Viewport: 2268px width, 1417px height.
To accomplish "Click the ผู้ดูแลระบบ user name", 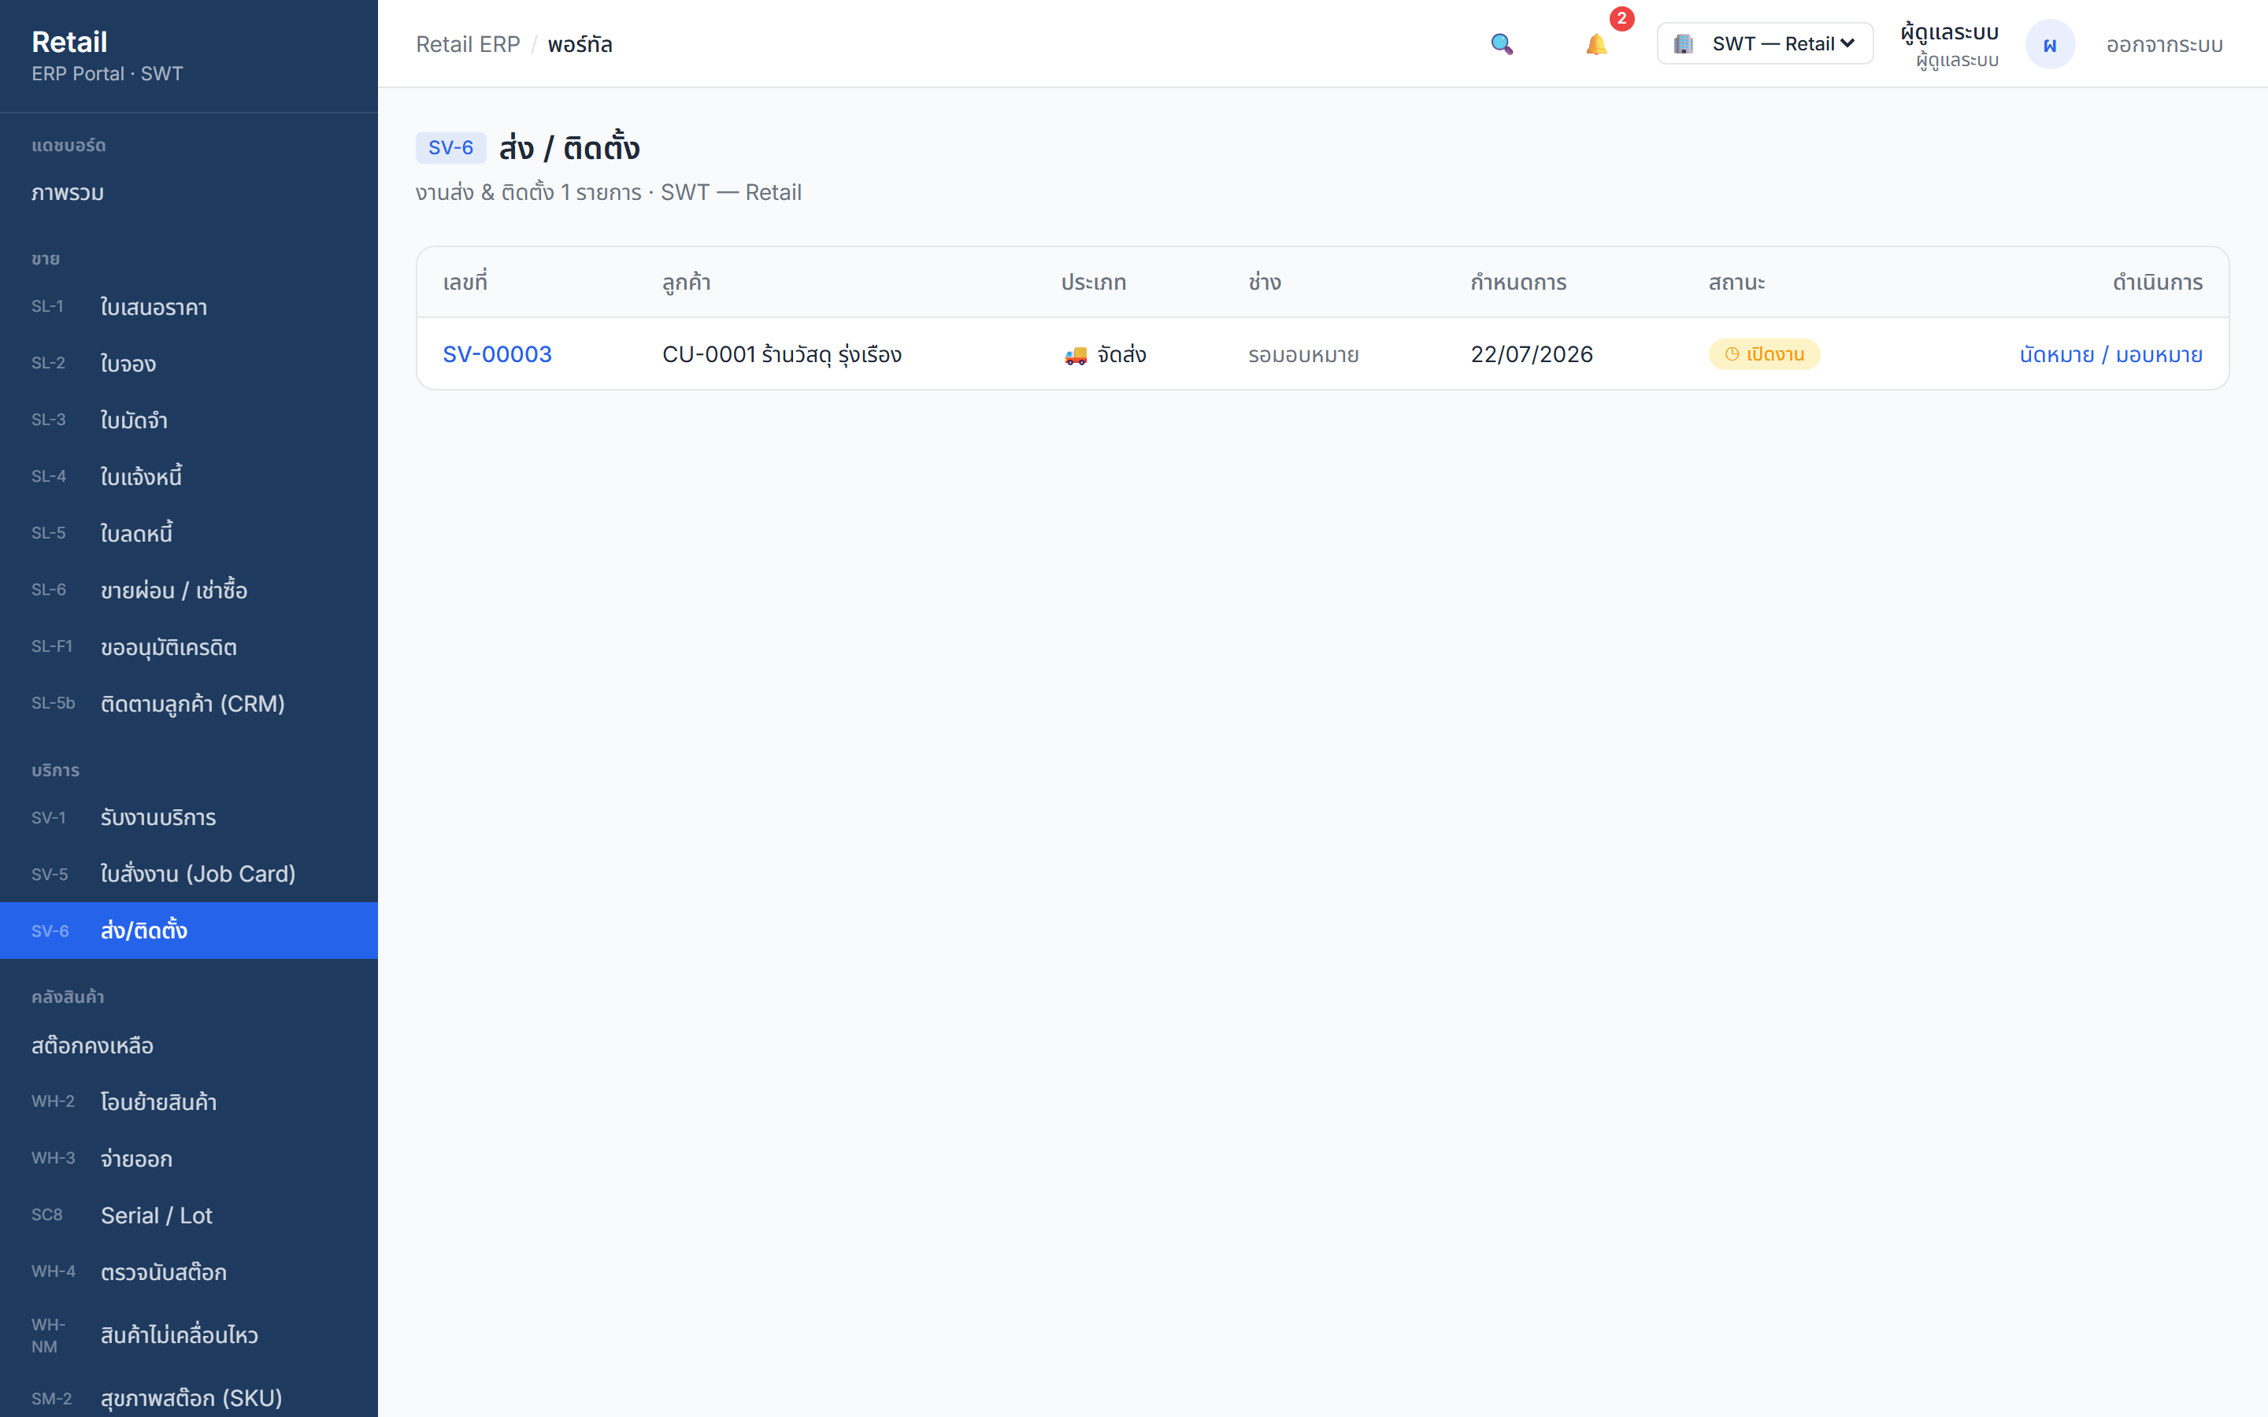I will coord(1949,33).
